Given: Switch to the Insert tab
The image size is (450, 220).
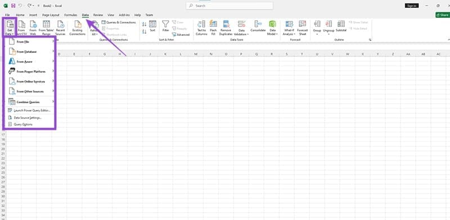Looking at the screenshot, I should tap(33, 15).
